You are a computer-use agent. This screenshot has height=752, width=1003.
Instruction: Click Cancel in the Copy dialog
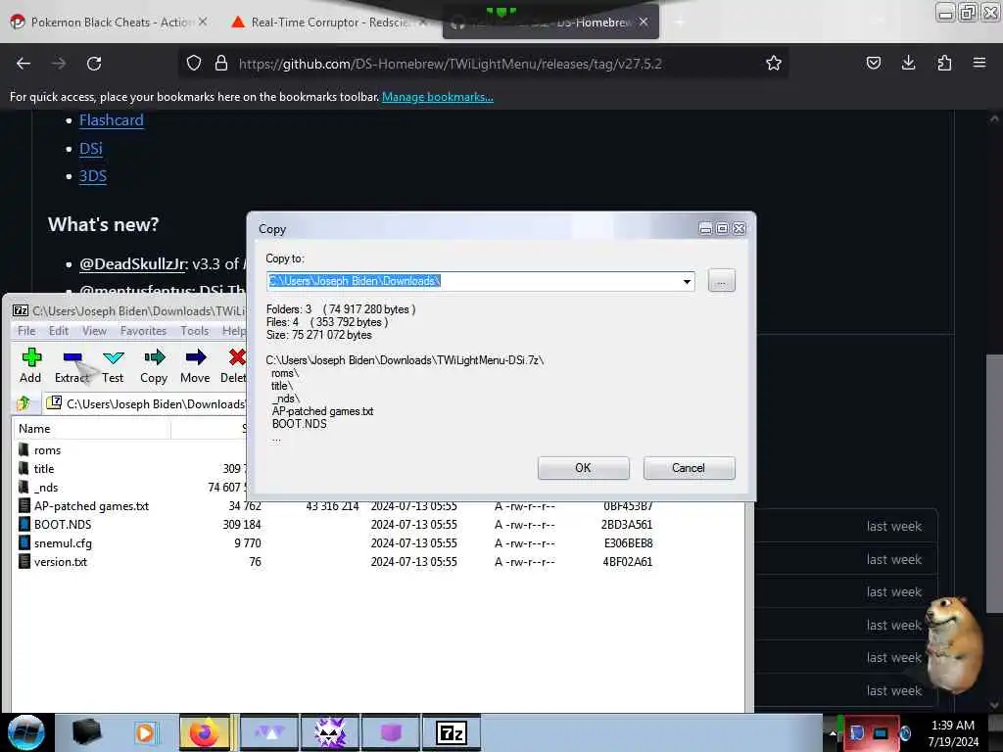[x=689, y=468]
